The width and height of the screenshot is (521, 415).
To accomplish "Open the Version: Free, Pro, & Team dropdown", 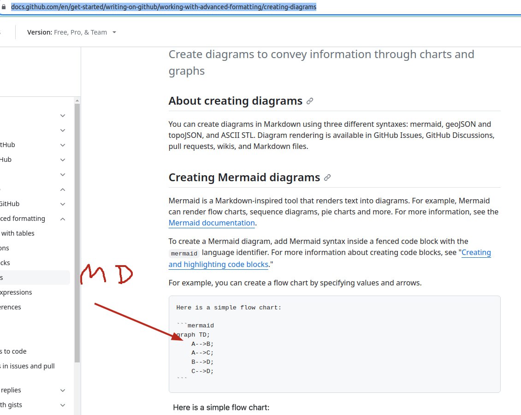I will [x=71, y=32].
